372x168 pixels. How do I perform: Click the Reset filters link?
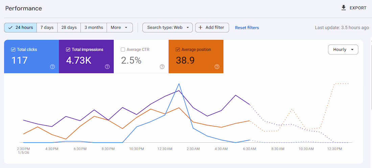click(247, 28)
